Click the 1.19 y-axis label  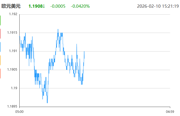pyautogui.click(x=14, y=88)
